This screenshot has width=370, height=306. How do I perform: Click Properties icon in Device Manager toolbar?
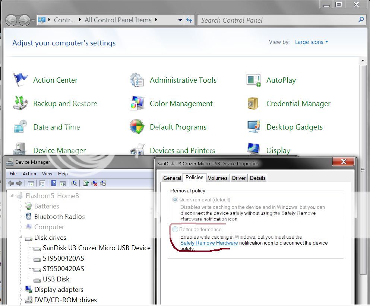tap(42, 184)
